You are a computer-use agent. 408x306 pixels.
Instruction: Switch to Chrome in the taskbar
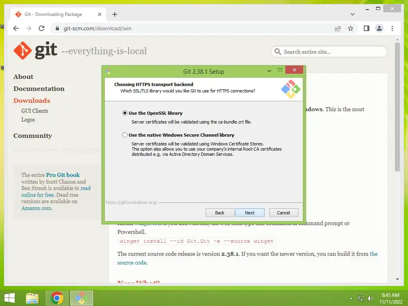point(57,298)
